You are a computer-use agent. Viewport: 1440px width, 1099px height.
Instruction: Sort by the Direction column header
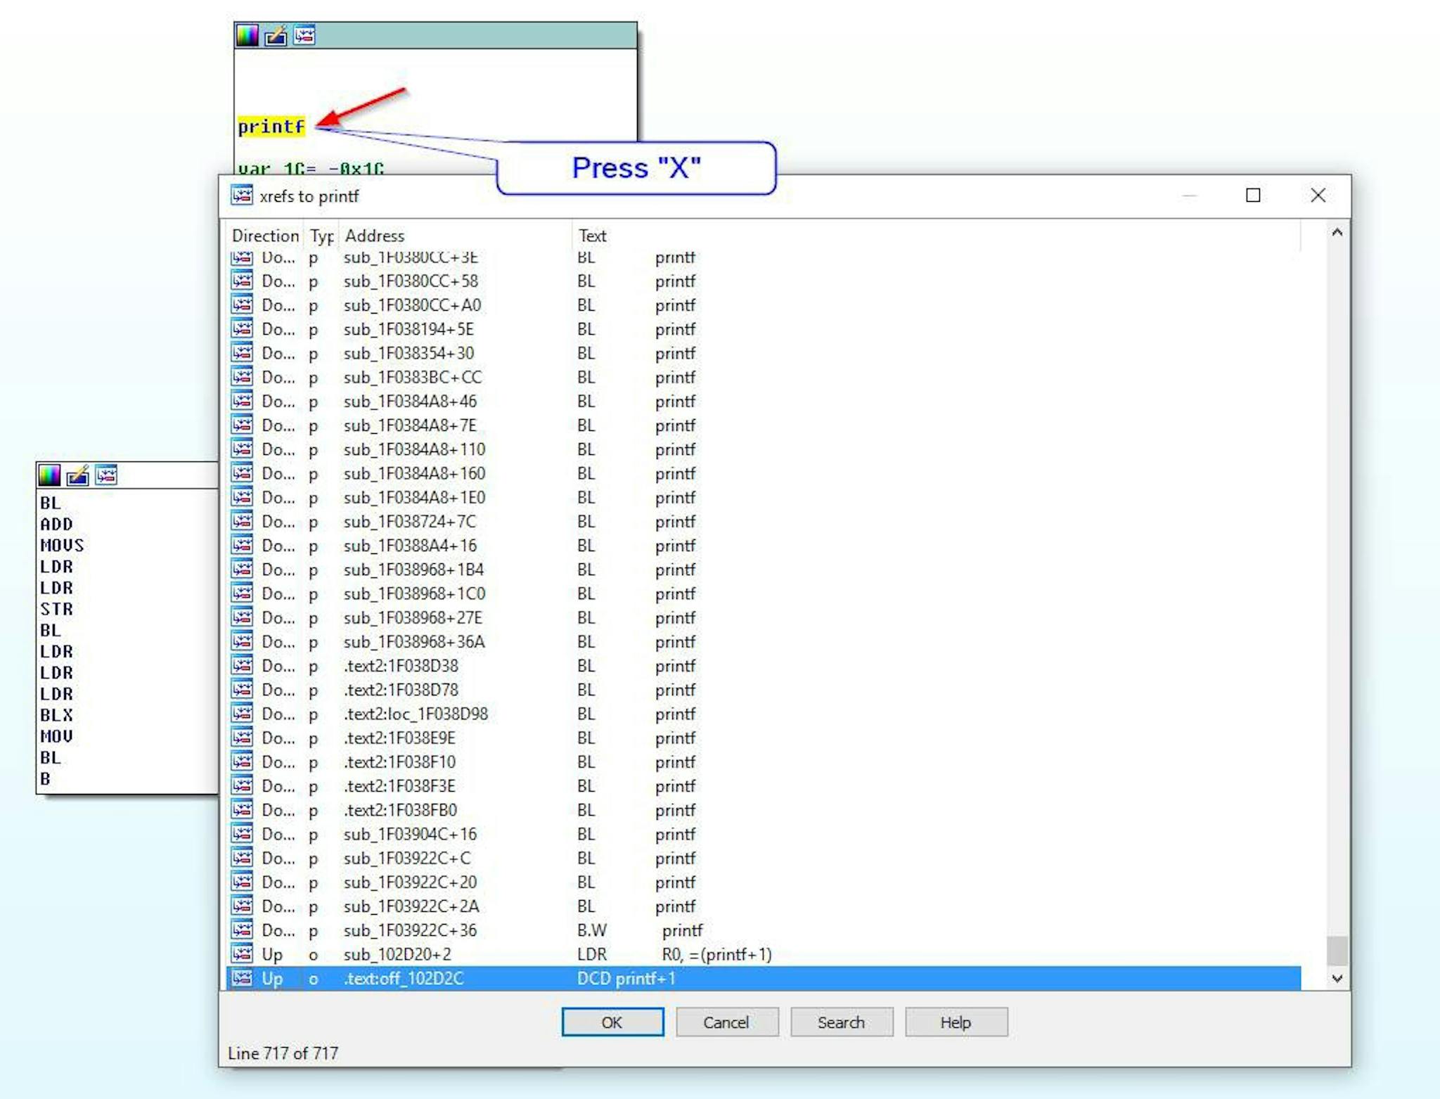[265, 236]
